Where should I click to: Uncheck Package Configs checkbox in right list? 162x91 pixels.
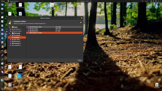point(29,33)
